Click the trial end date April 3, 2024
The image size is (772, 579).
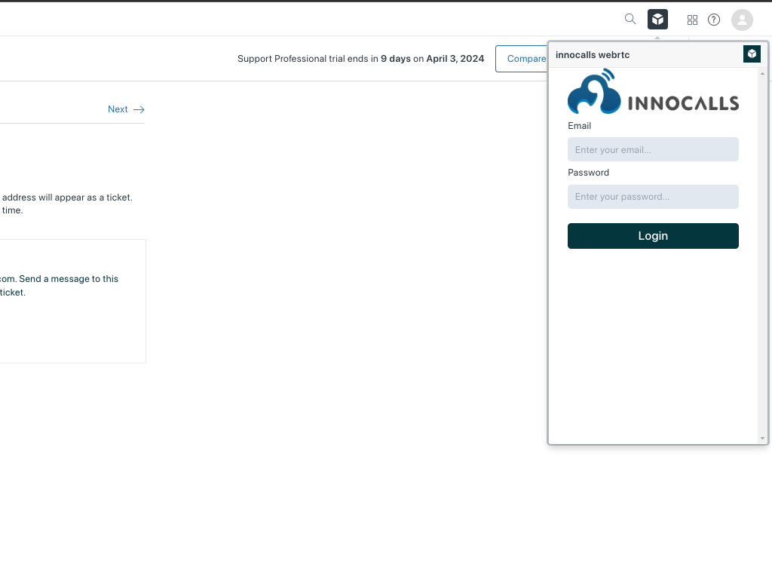[455, 59]
